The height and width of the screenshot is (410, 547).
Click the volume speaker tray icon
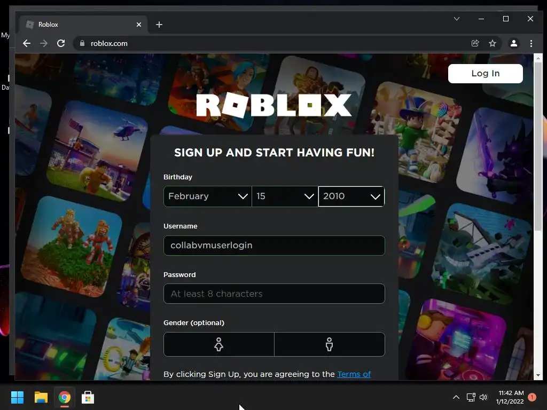point(483,397)
